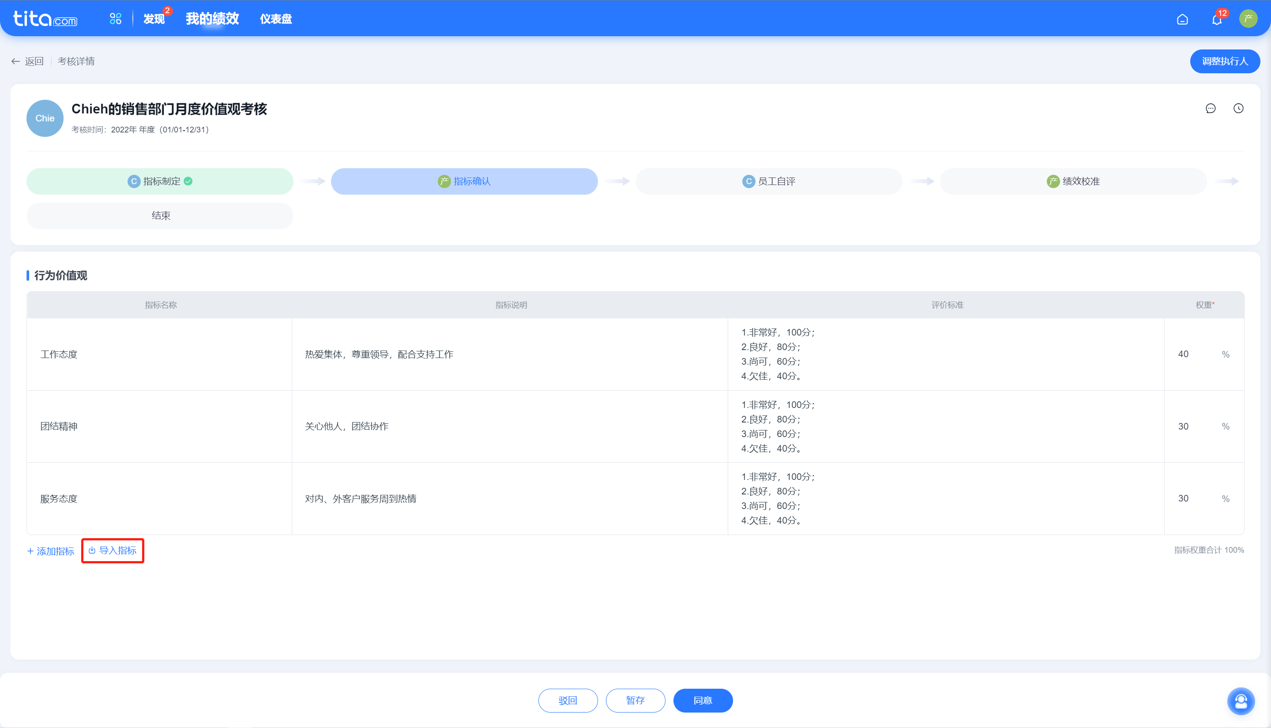Select the 结束 step

pyautogui.click(x=160, y=215)
